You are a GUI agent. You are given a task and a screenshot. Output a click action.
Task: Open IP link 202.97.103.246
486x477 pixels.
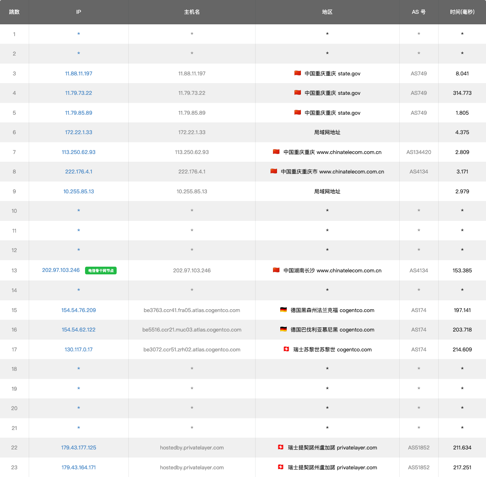(61, 270)
